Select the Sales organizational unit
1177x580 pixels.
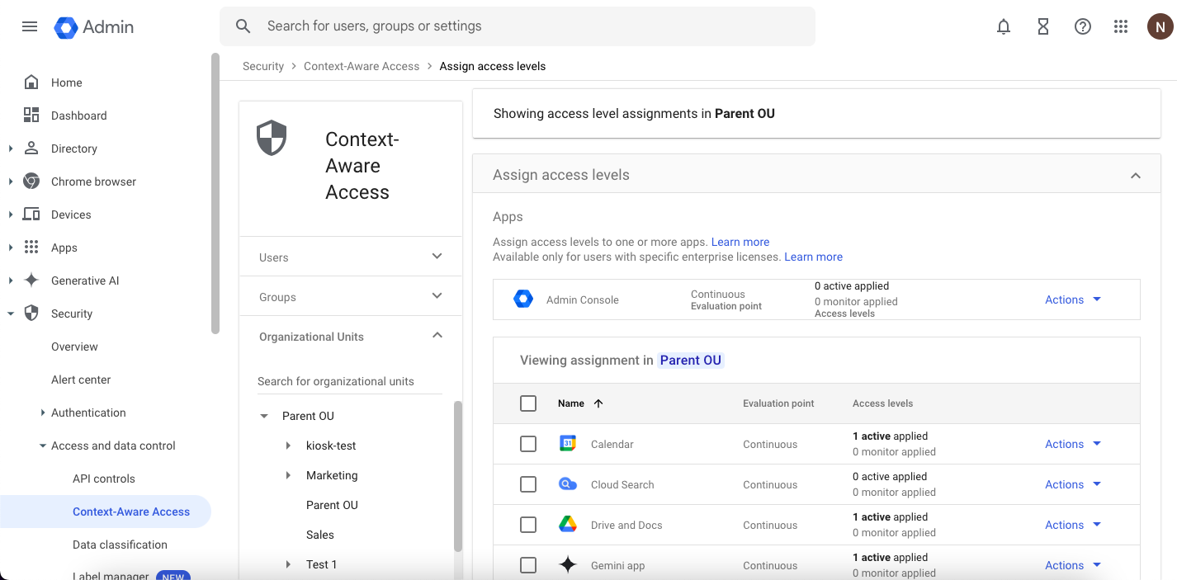tap(320, 535)
